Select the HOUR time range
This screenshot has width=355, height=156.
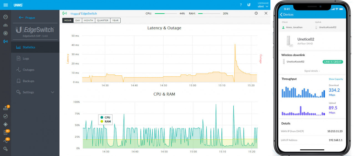click(68, 21)
